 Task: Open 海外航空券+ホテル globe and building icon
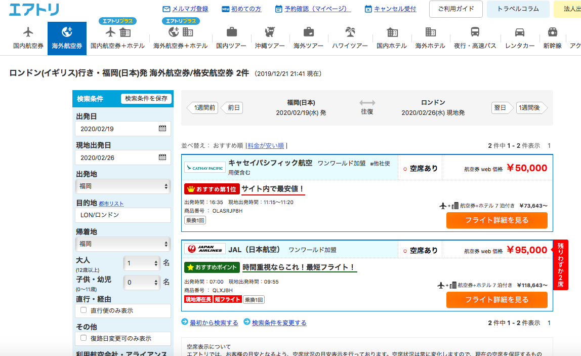(x=181, y=32)
